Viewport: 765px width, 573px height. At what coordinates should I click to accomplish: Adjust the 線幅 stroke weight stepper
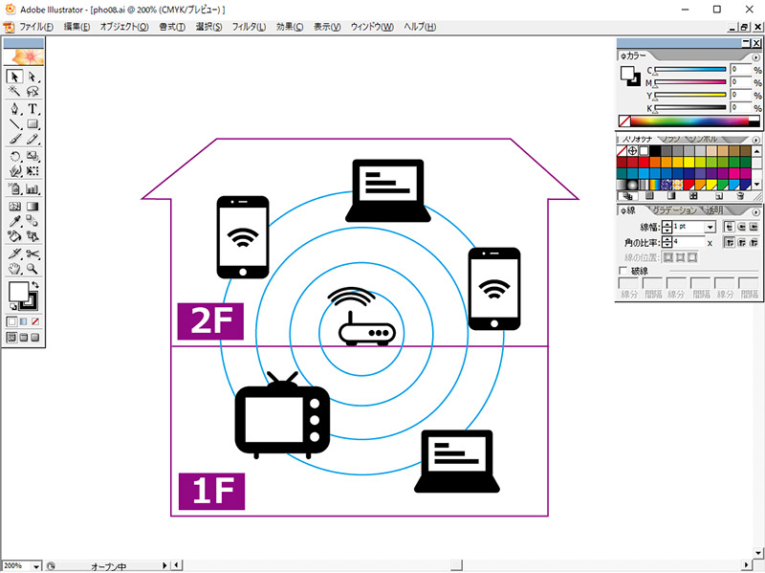coord(667,227)
